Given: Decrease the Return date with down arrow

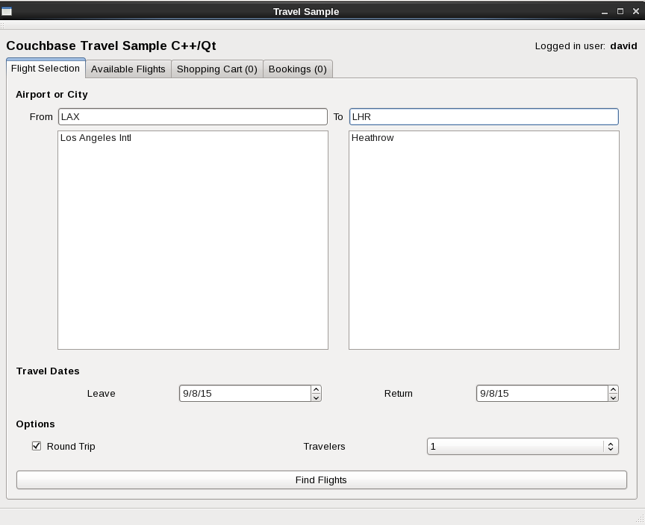Looking at the screenshot, I should (x=614, y=397).
